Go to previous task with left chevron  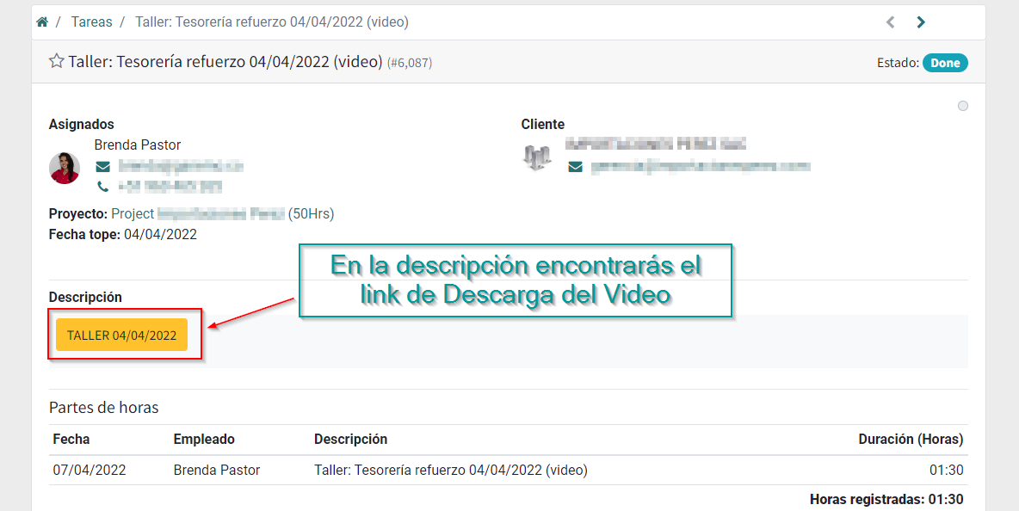[891, 22]
